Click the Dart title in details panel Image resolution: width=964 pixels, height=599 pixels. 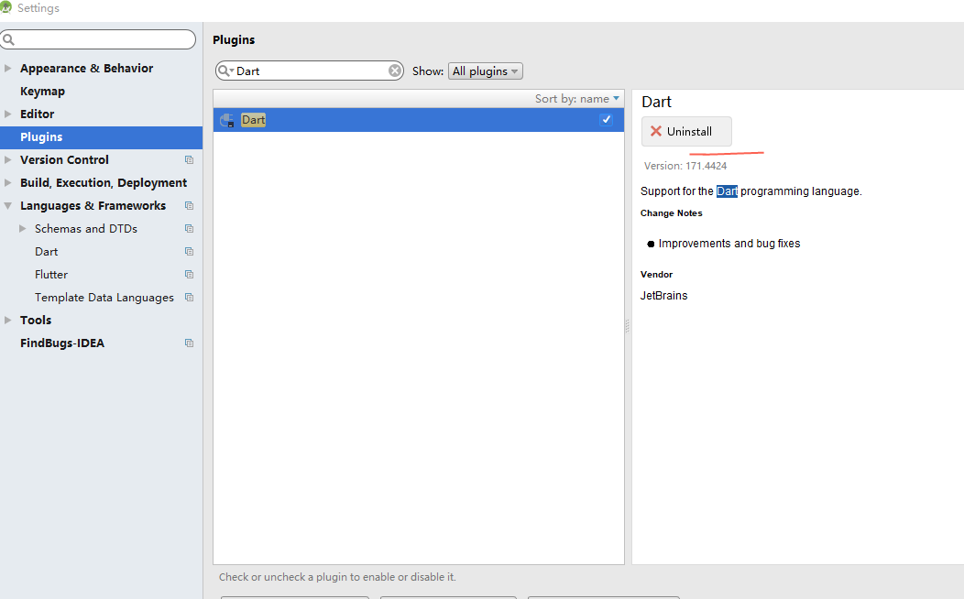point(656,102)
